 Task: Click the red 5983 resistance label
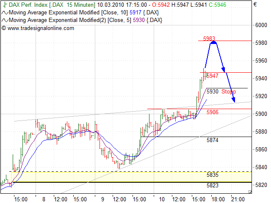209,38
